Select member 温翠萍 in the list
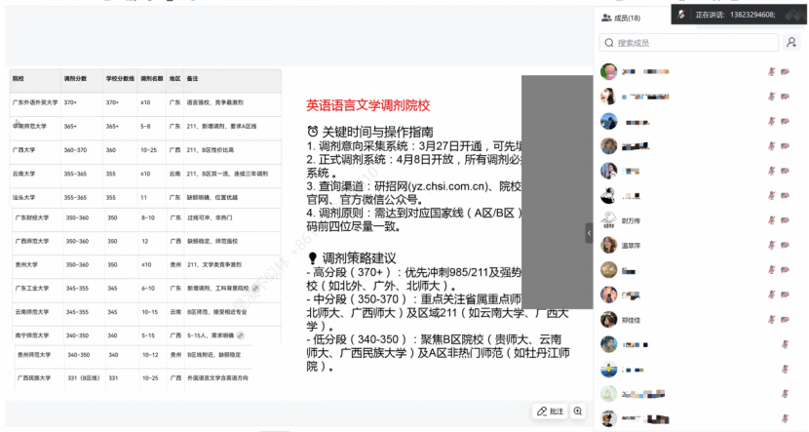Viewport: 809px width, 432px height. pyautogui.click(x=636, y=245)
